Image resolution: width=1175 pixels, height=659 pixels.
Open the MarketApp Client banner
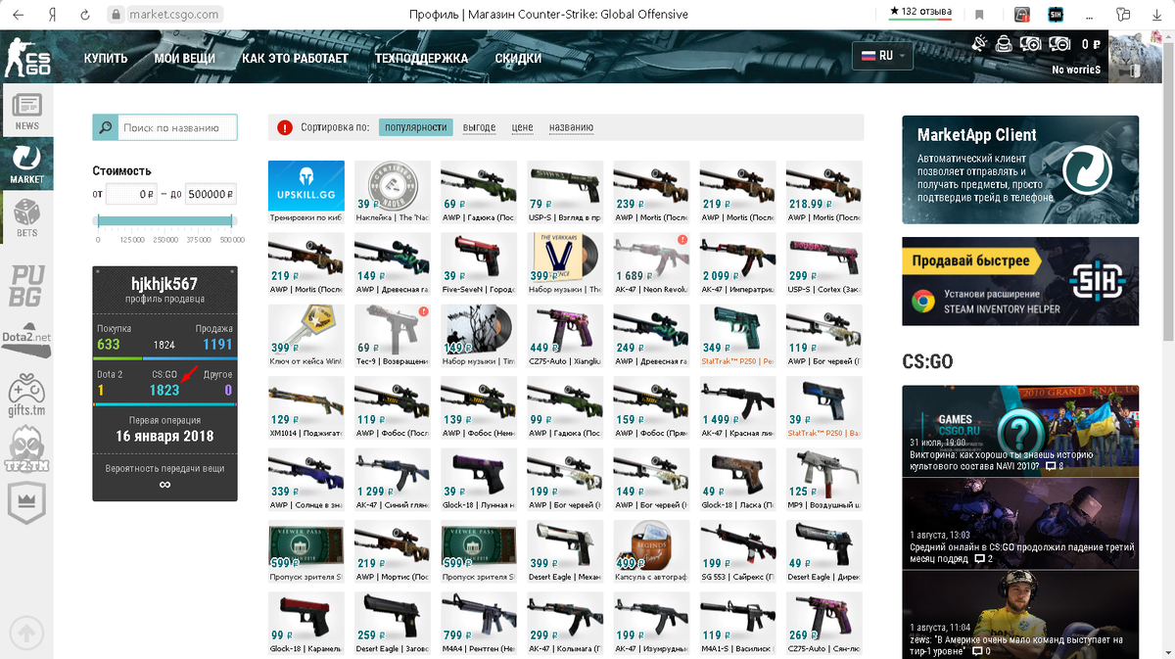(x=1020, y=170)
